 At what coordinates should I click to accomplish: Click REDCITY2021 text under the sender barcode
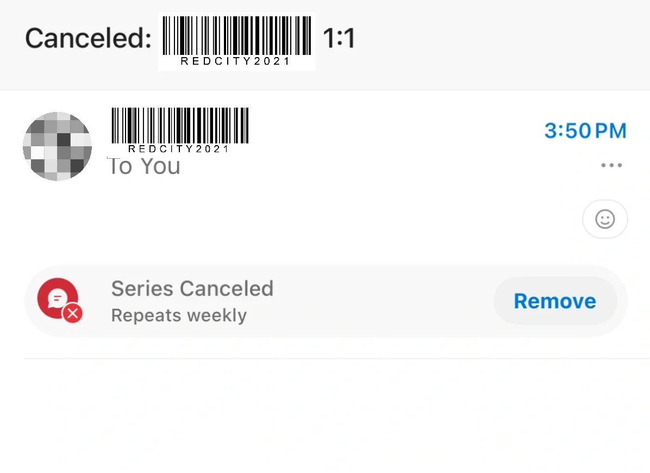(179, 149)
